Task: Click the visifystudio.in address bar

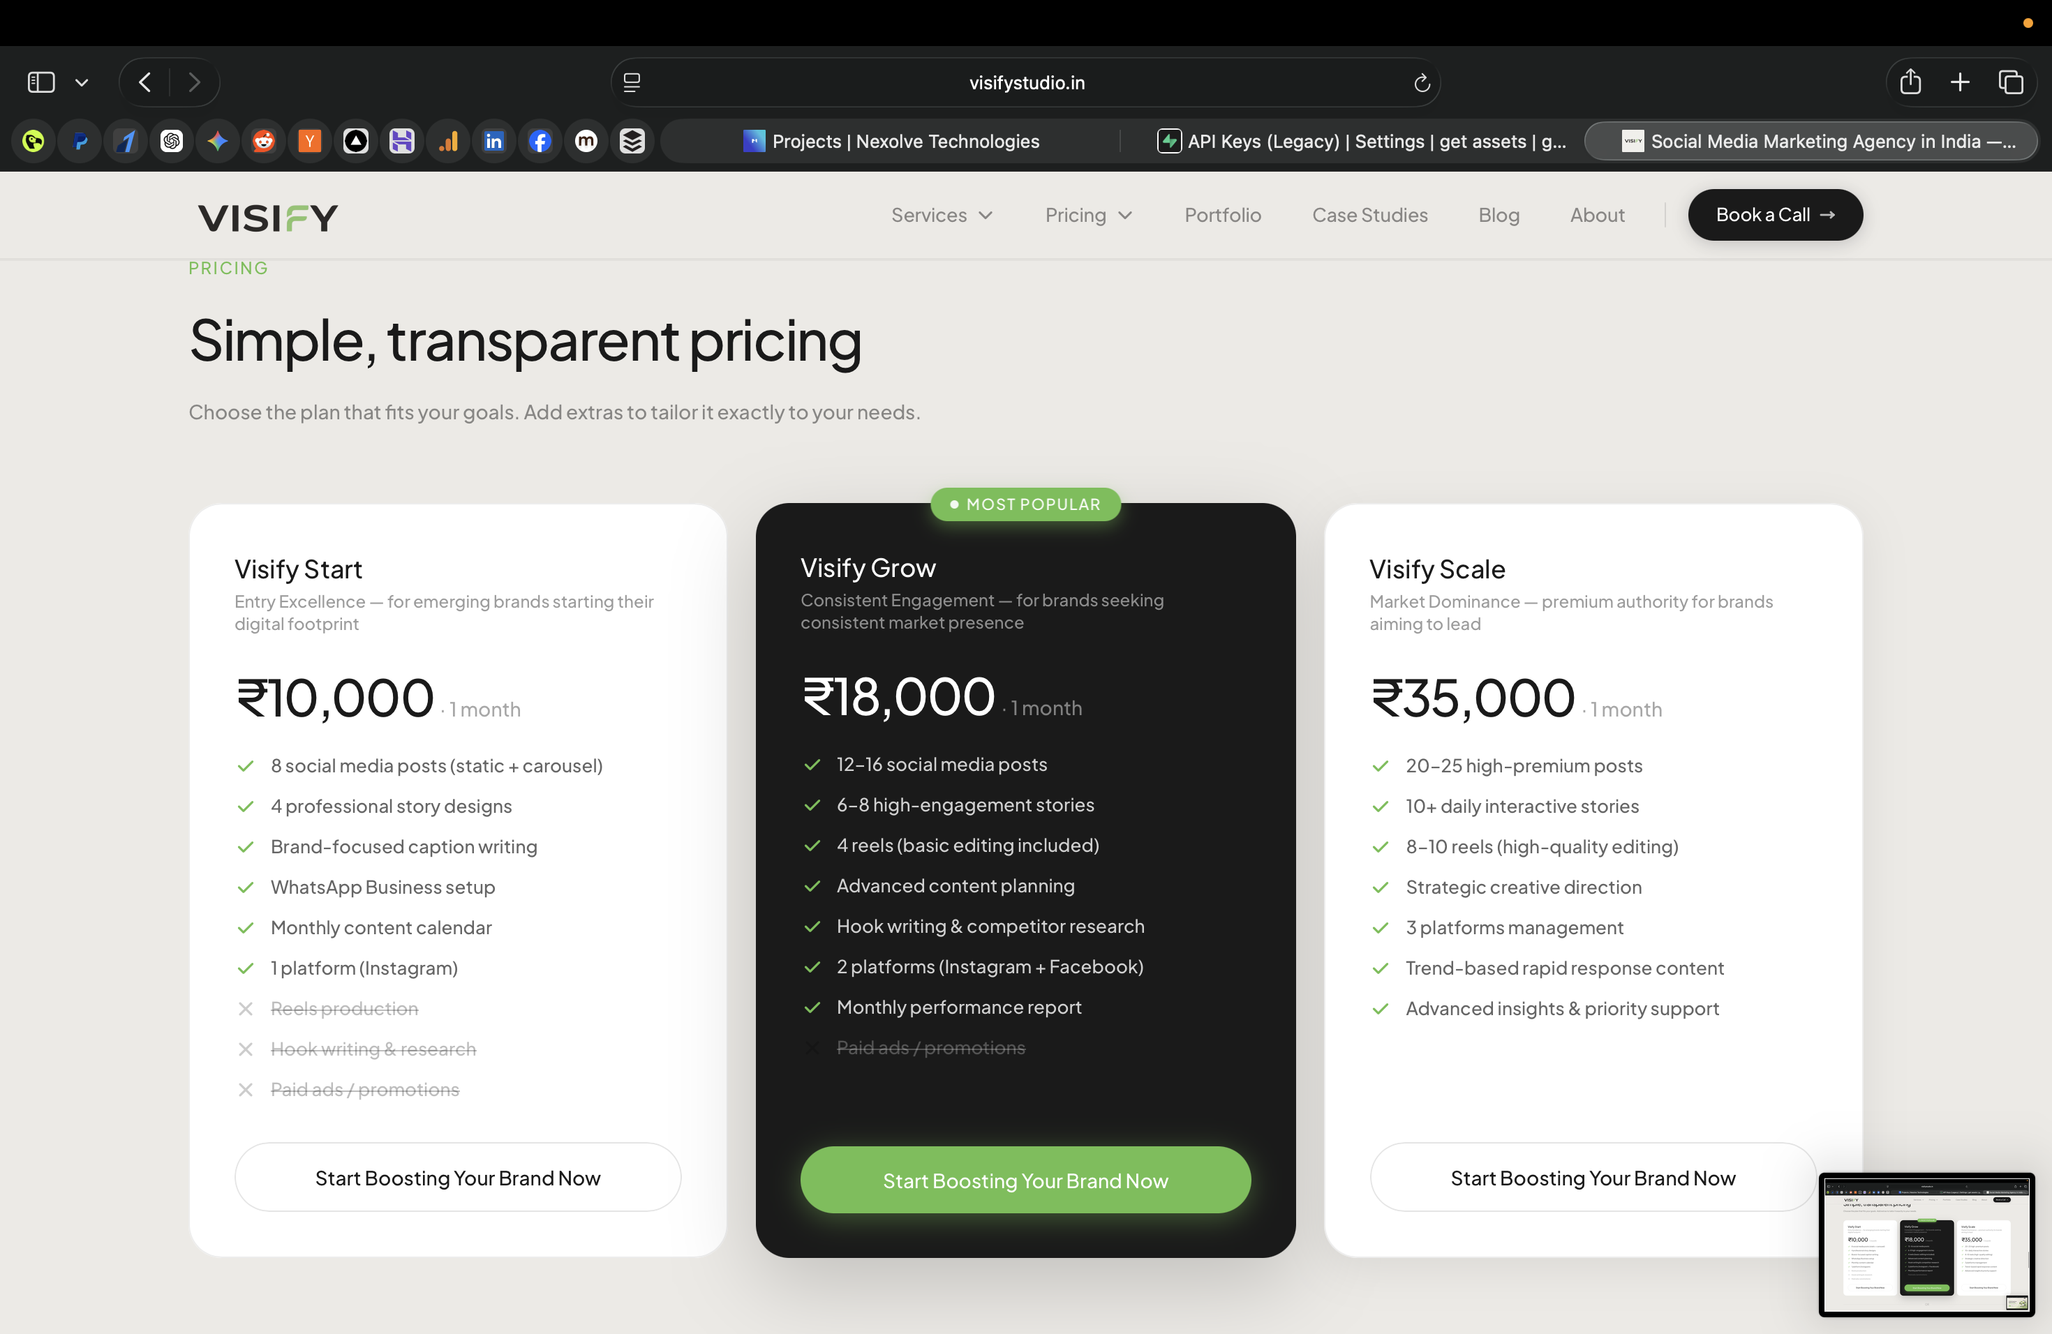Action: tap(1026, 83)
